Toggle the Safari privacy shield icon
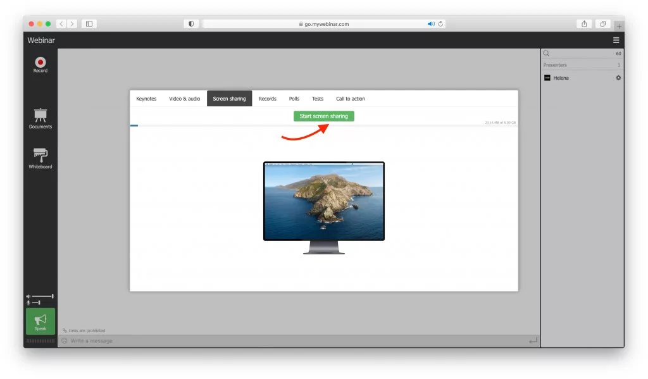Image resolution: width=648 pixels, height=379 pixels. [x=191, y=23]
